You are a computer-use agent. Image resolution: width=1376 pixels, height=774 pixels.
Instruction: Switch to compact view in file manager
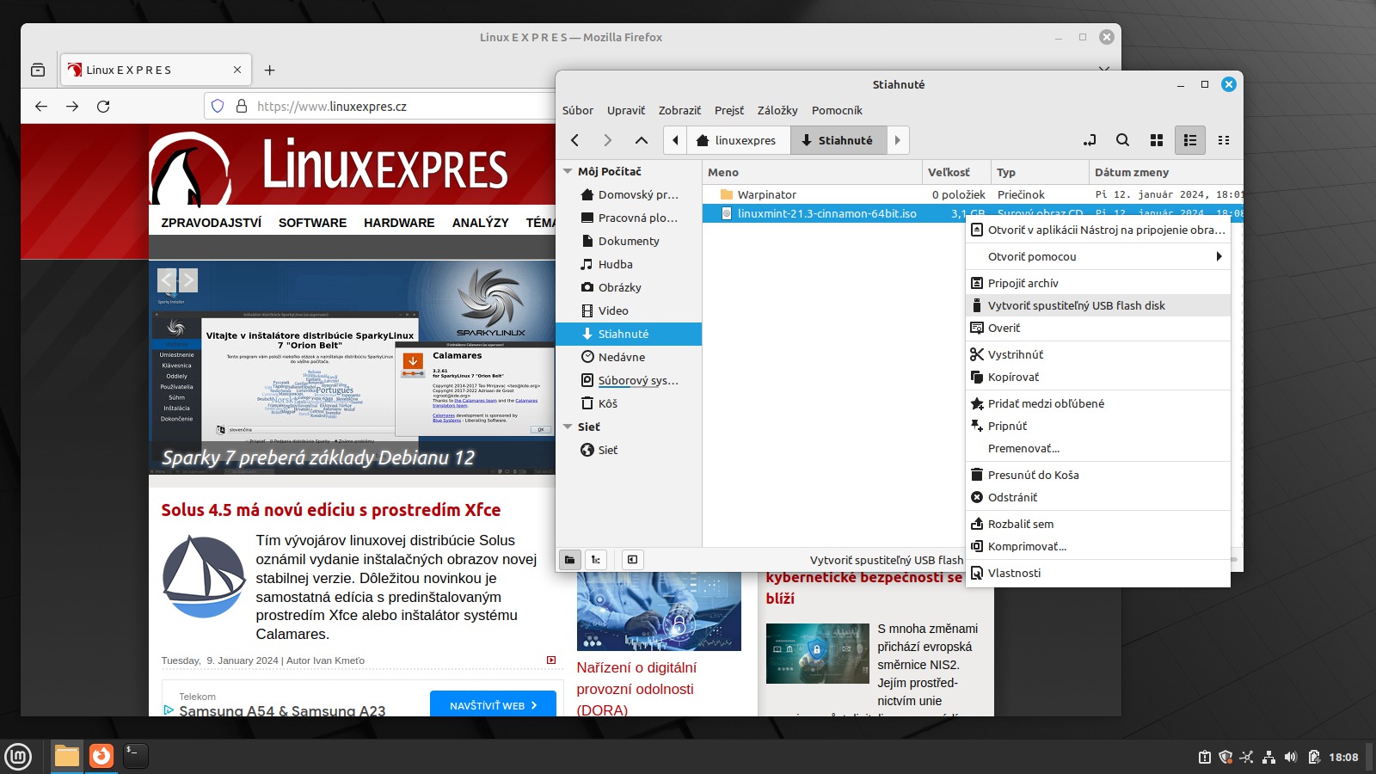[x=1224, y=140]
